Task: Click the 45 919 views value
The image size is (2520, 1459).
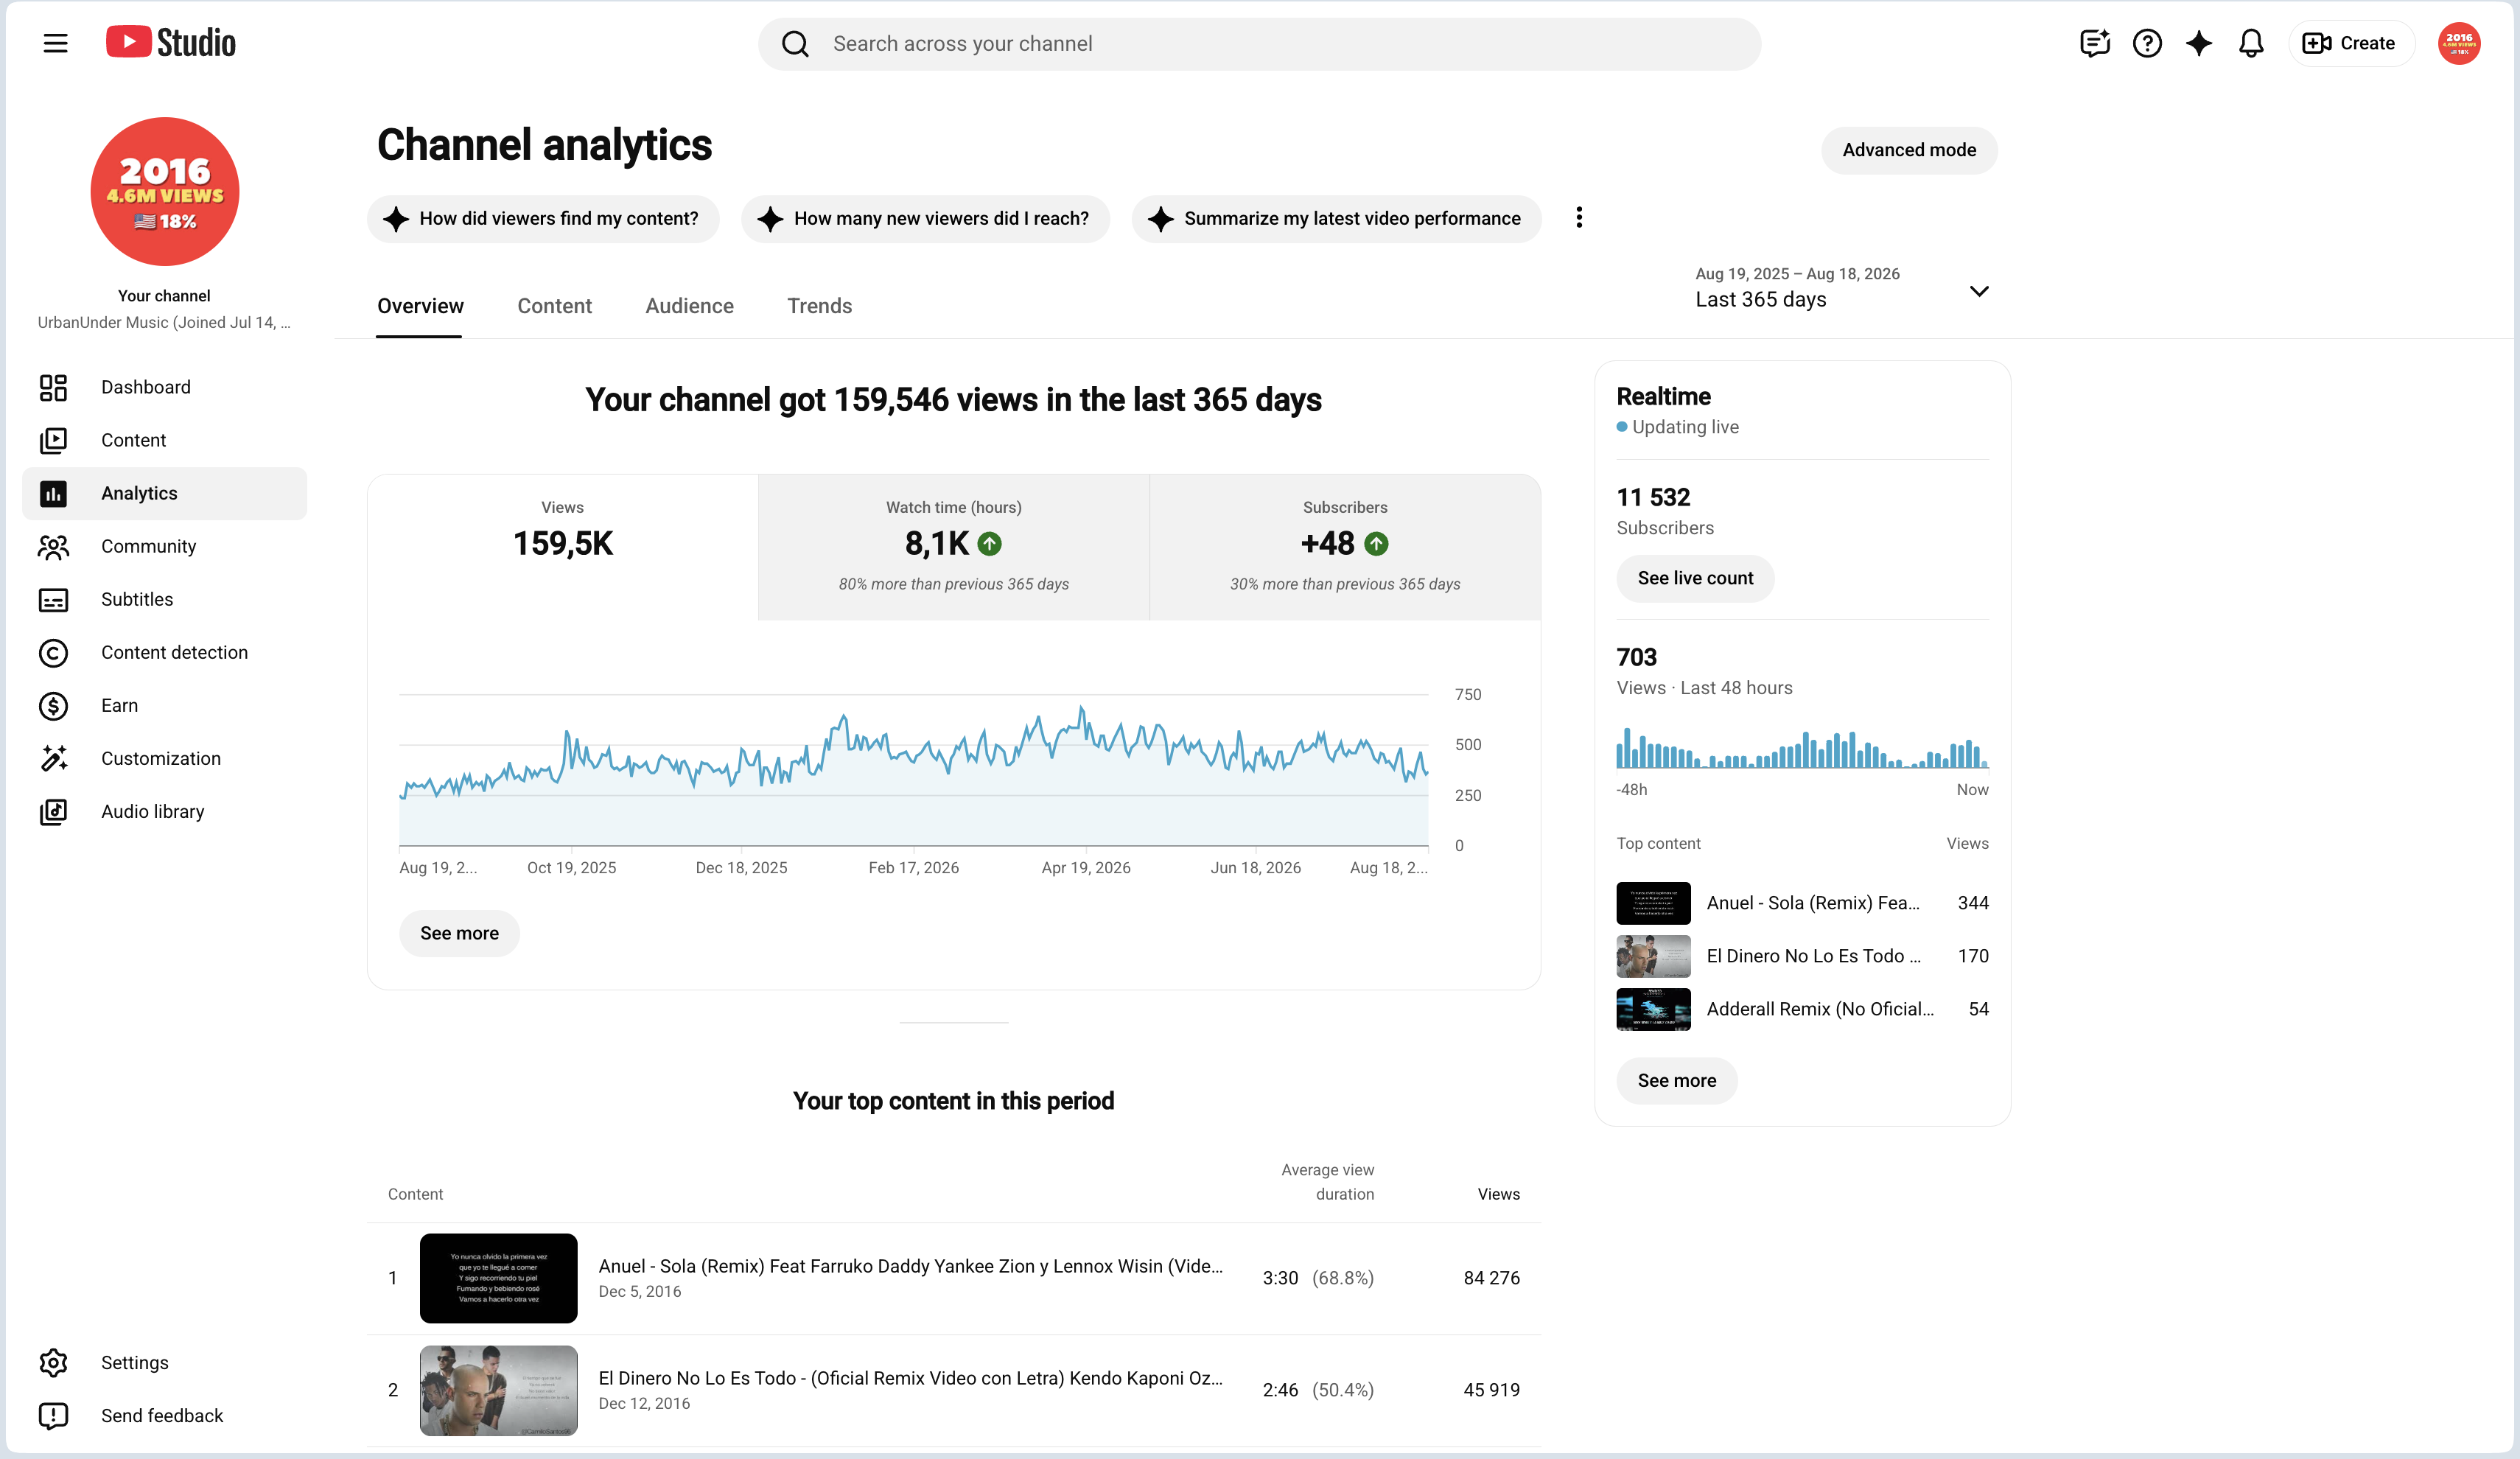Action: 1491,1390
